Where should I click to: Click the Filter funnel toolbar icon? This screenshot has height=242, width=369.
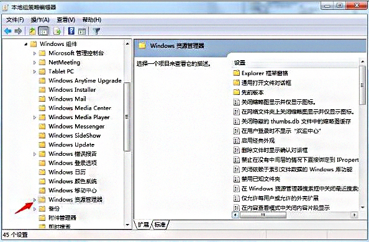pyautogui.click(x=96, y=31)
